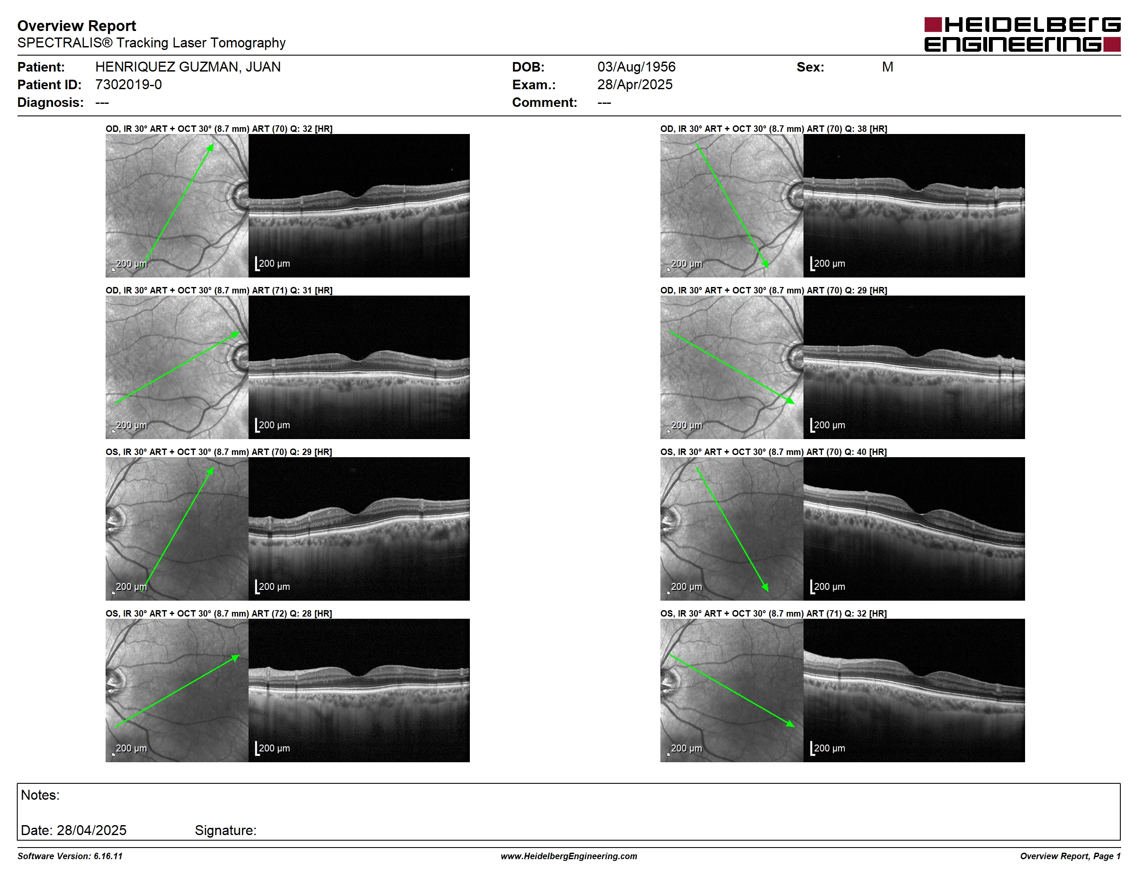Viewport: 1138px width, 879px height.
Task: Click 200 µm scale label on OS Q: 40 B-scan
Action: (829, 586)
